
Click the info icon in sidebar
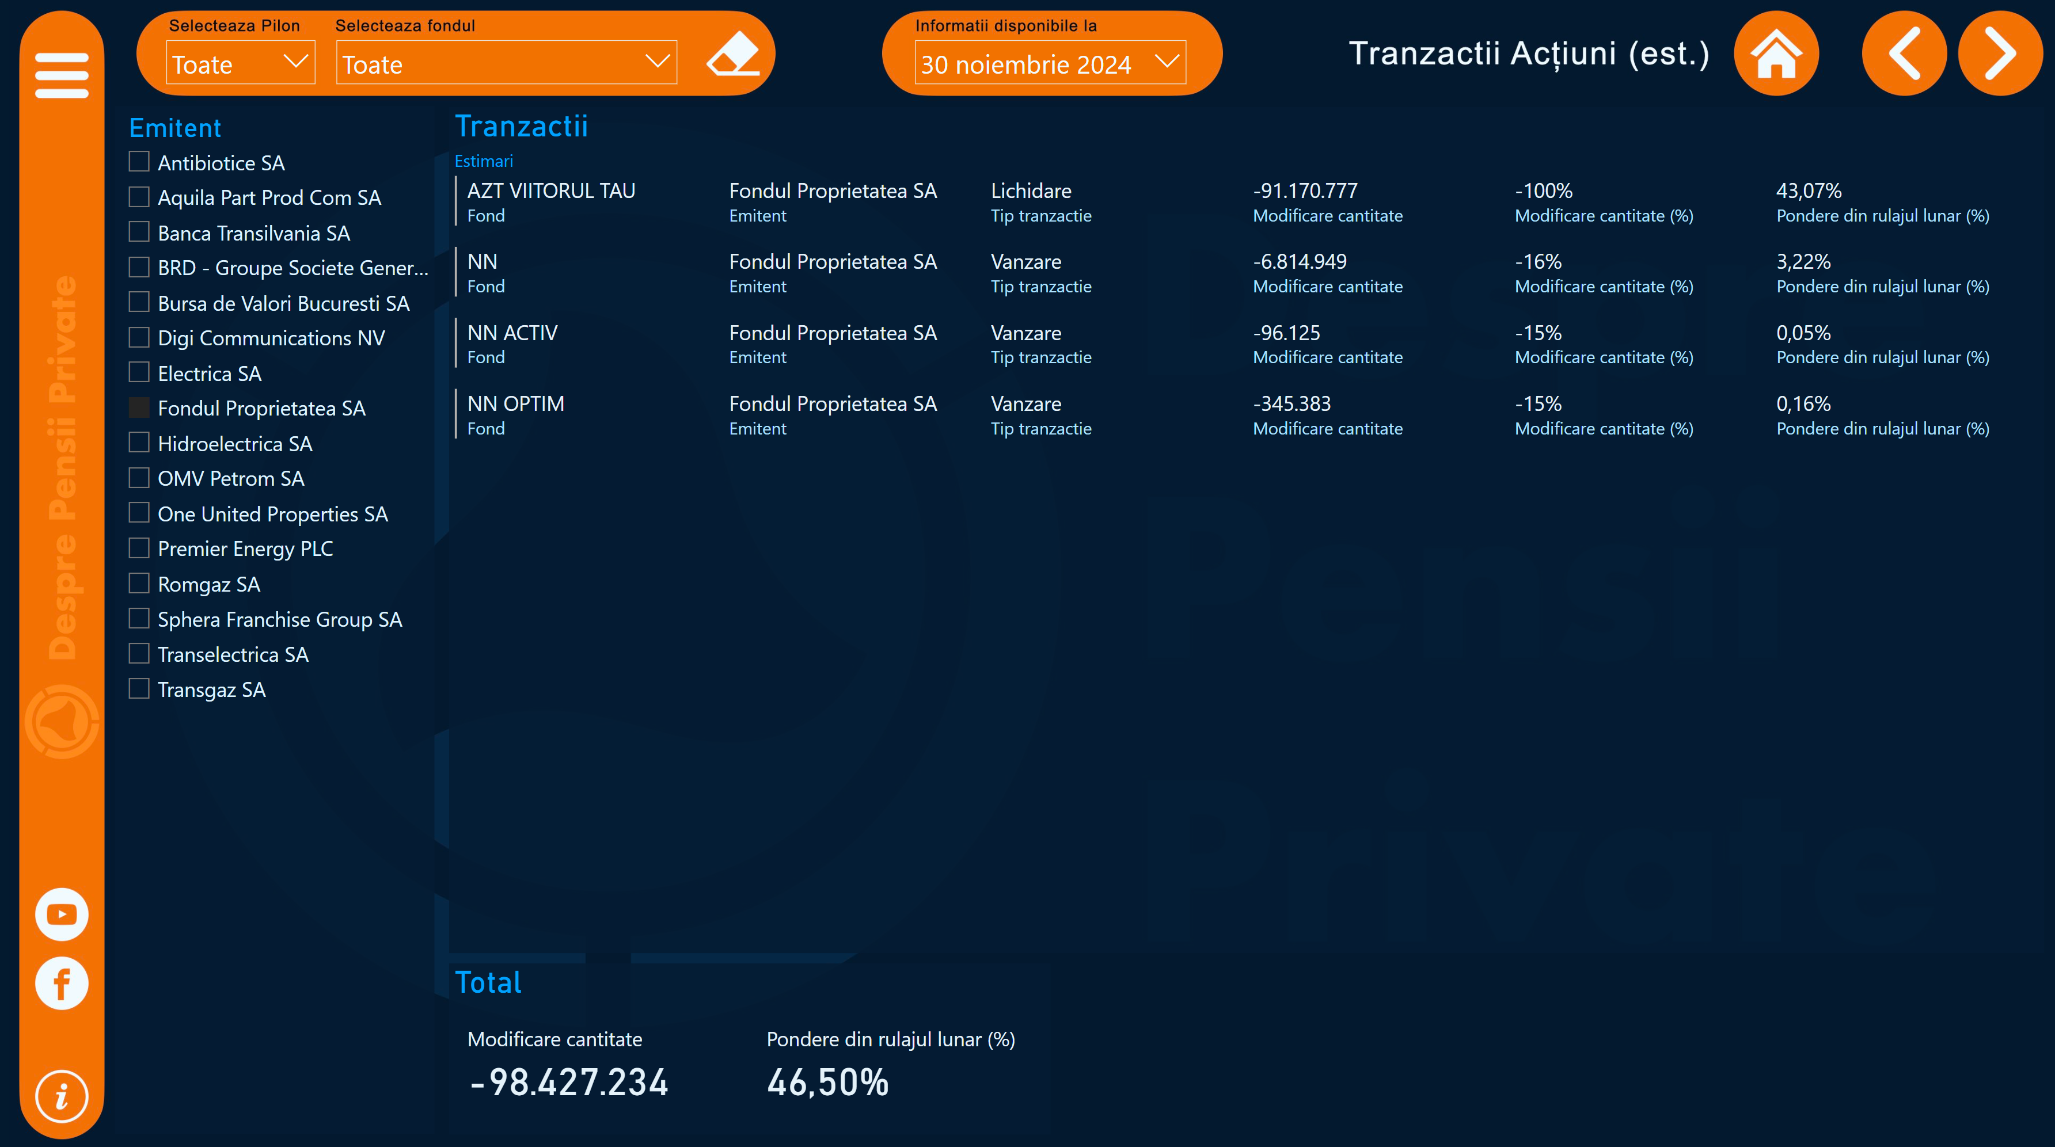click(62, 1097)
